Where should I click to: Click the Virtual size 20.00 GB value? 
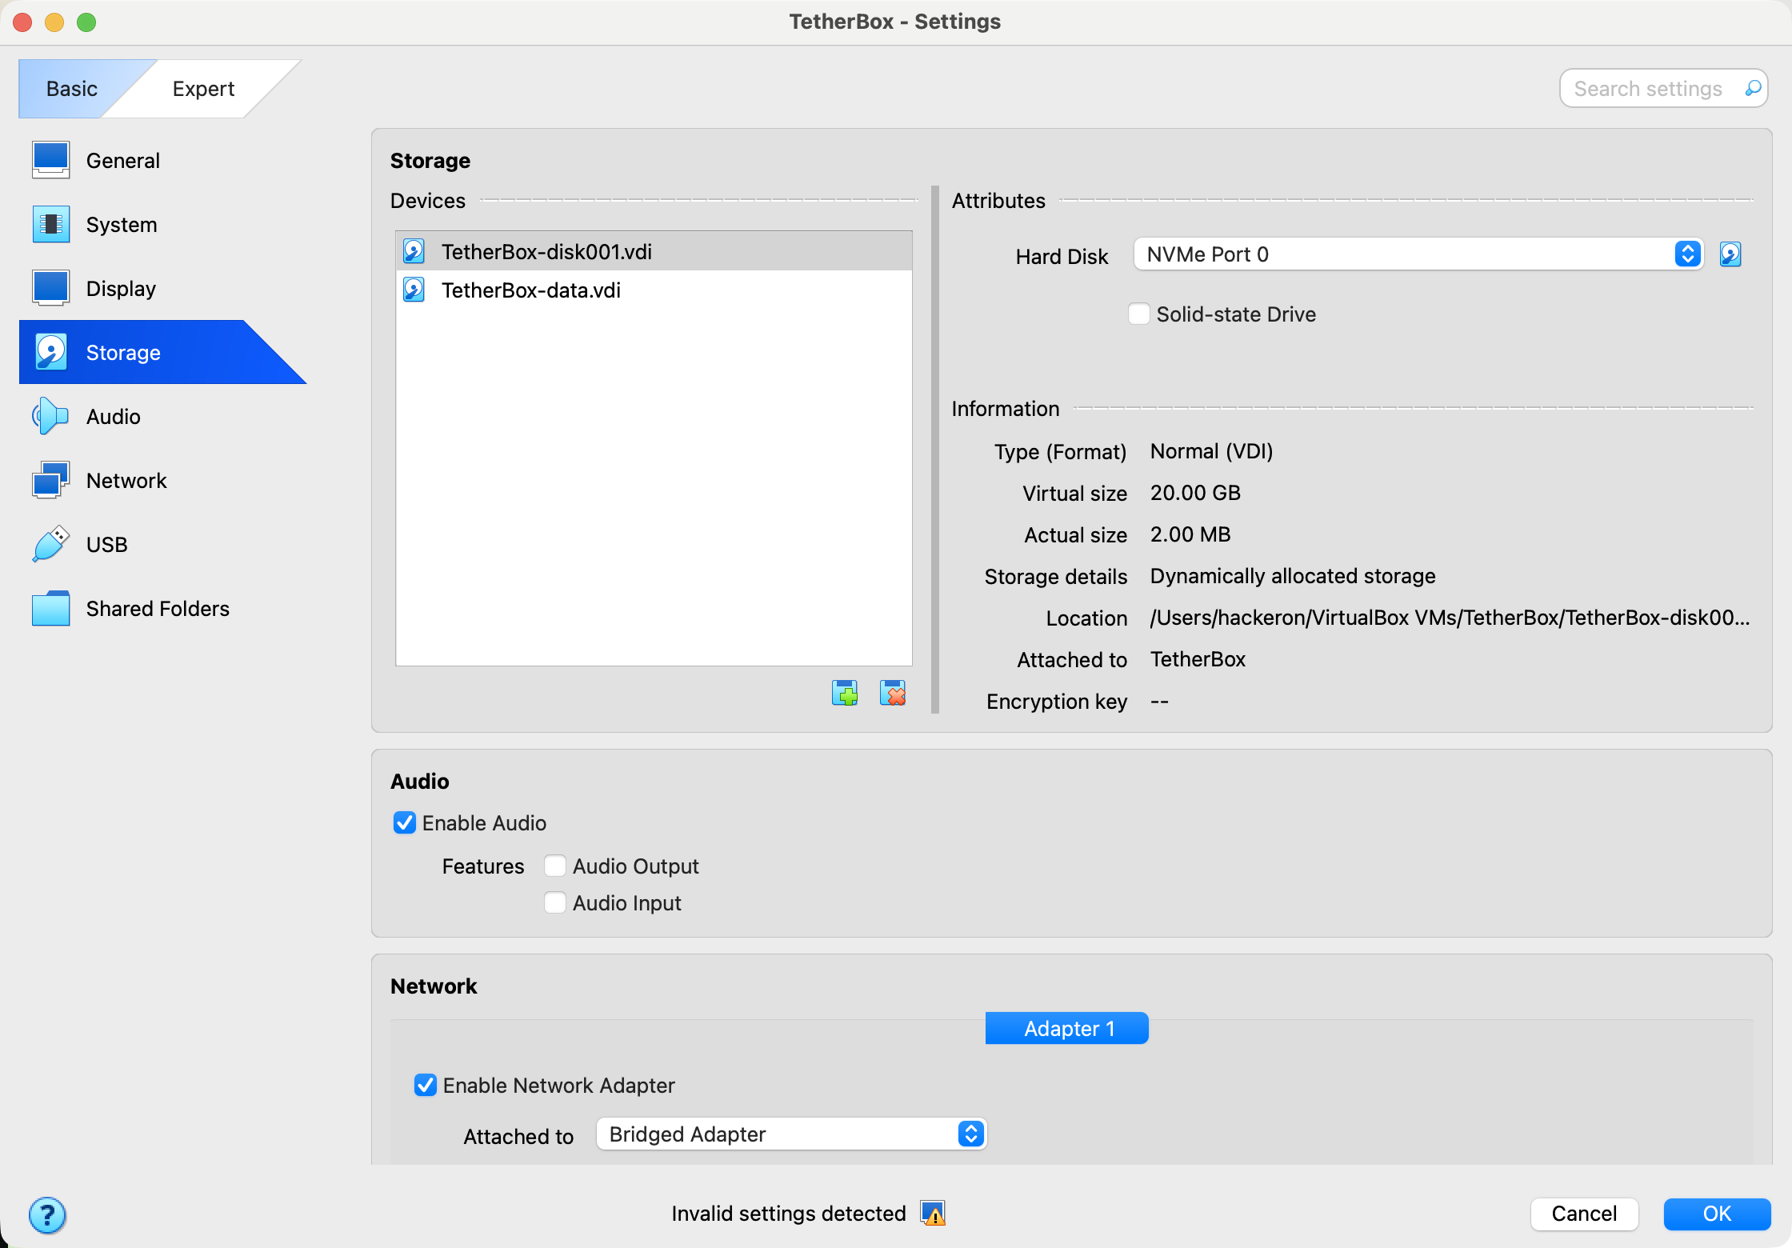pos(1195,493)
